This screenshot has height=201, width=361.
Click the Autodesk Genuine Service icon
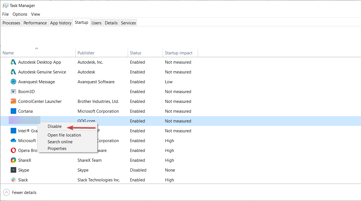[13, 72]
